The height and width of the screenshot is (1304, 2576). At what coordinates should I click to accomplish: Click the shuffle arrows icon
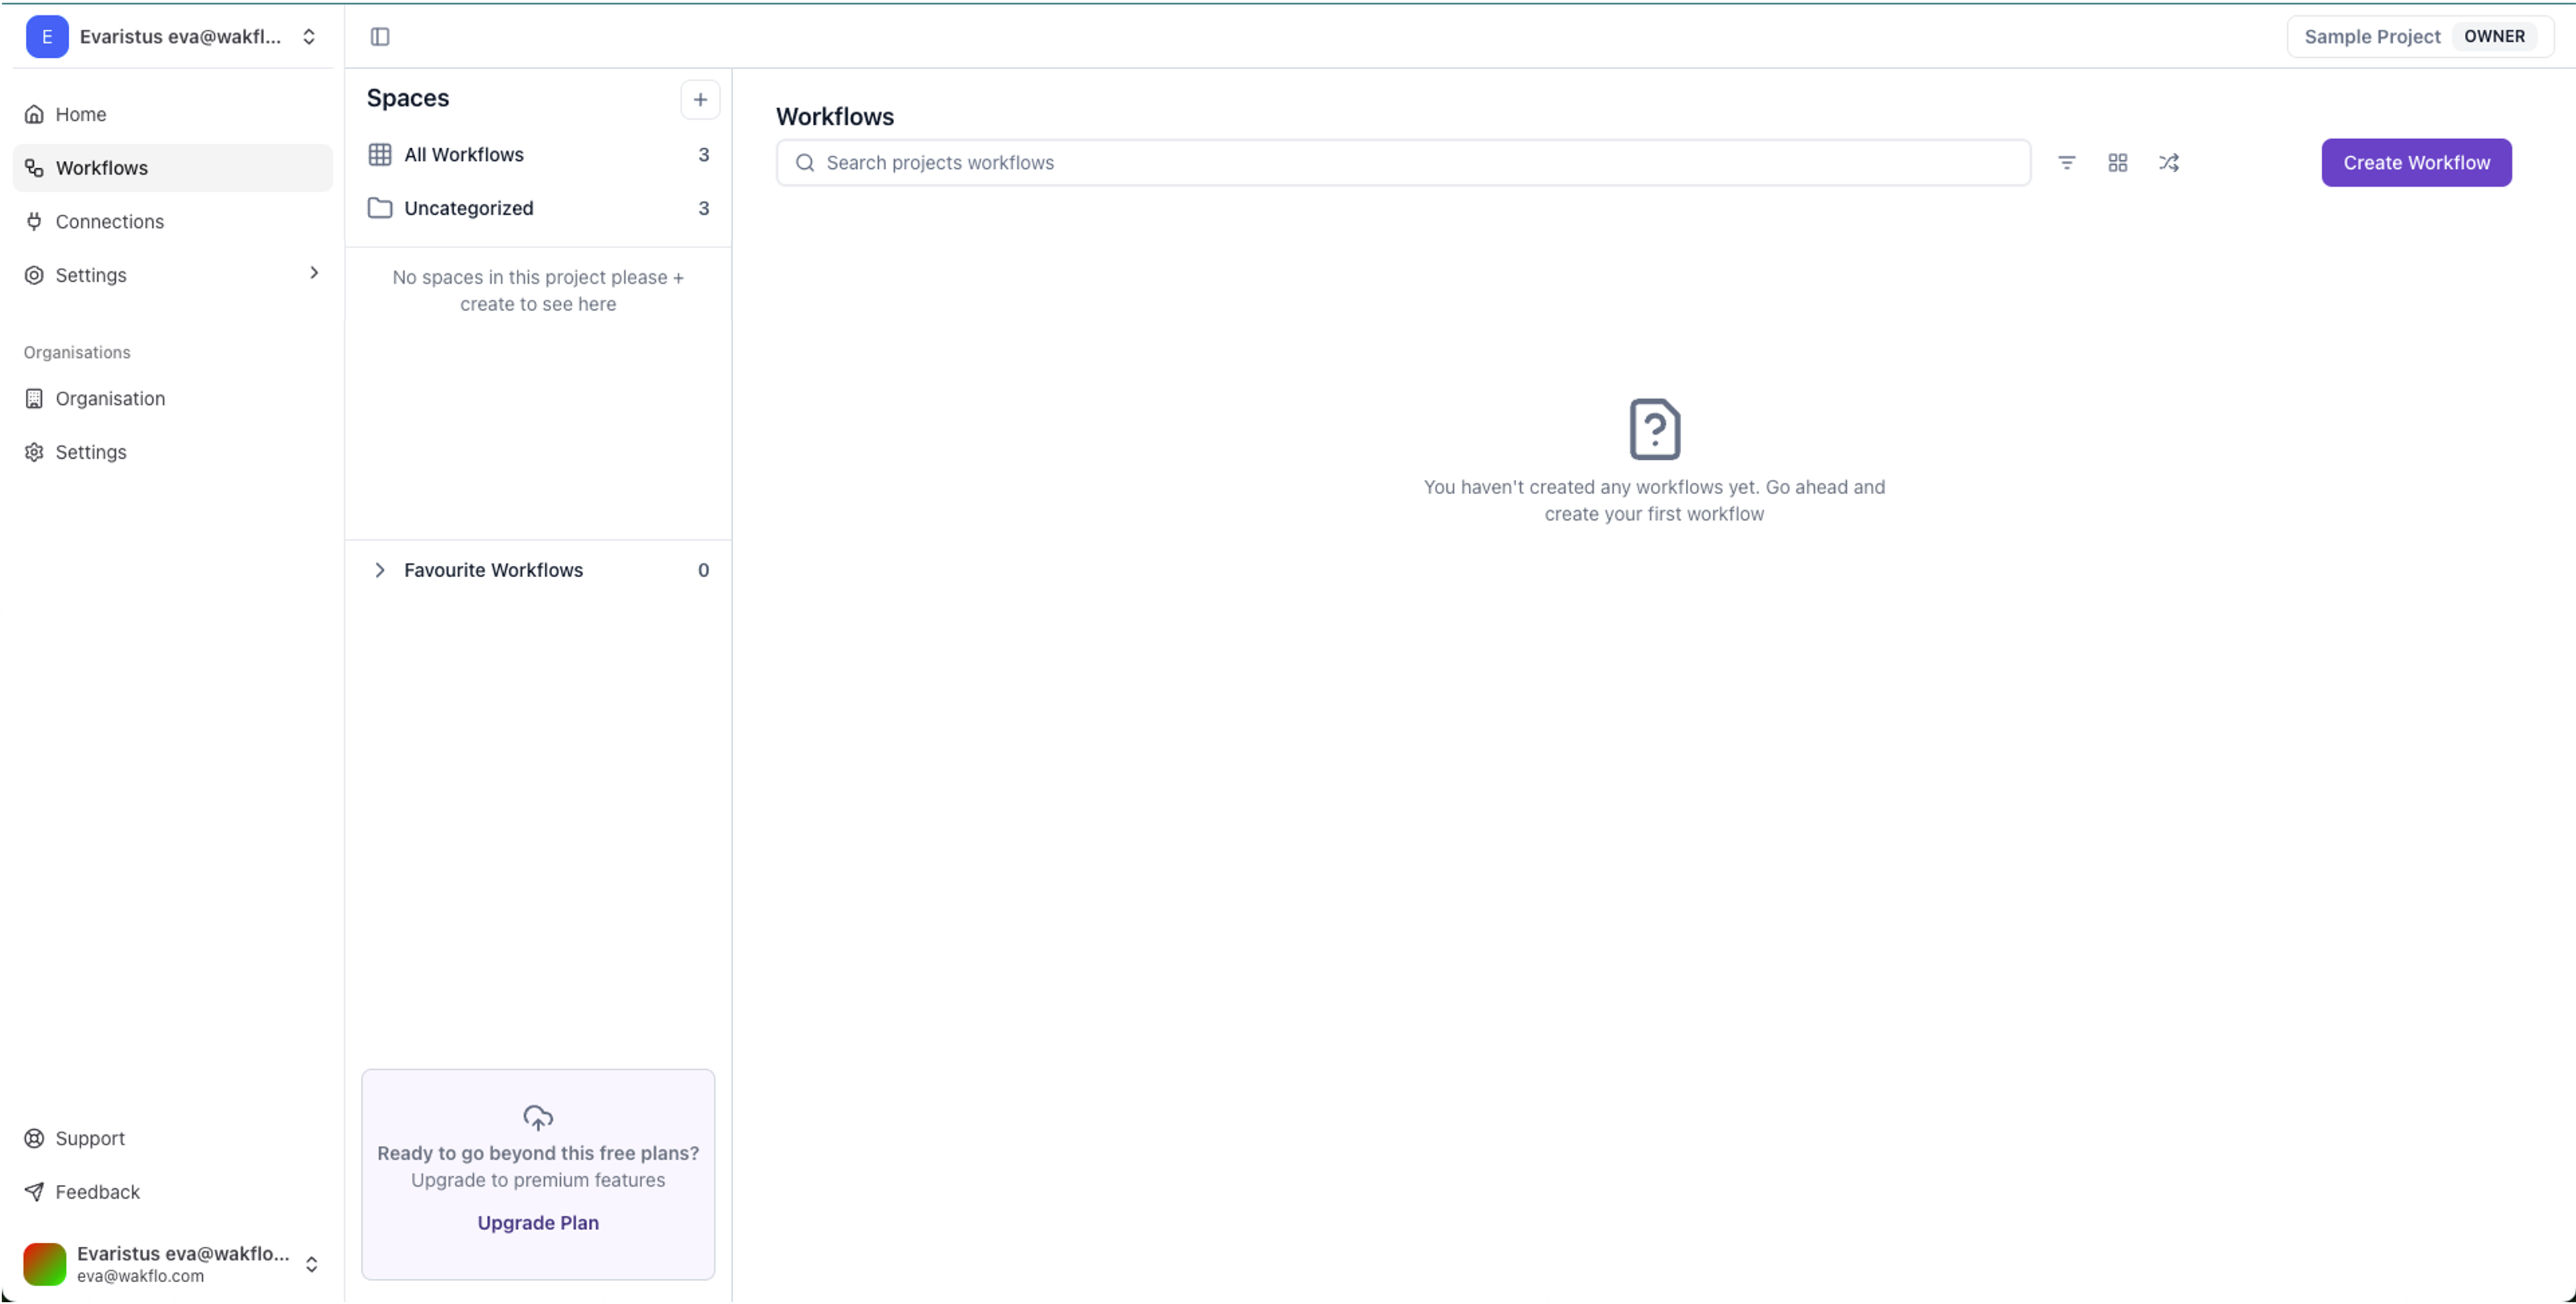coord(2168,163)
